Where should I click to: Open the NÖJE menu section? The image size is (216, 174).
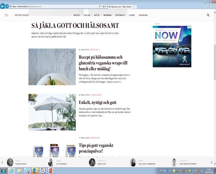97,15
